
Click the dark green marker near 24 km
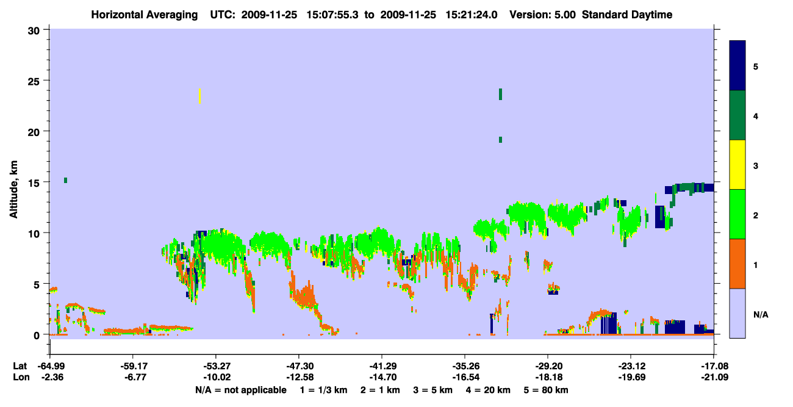click(500, 94)
